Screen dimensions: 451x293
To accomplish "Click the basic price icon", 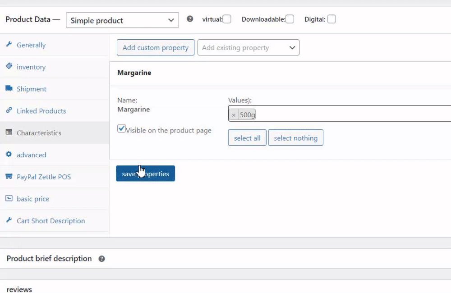I will click(9, 198).
